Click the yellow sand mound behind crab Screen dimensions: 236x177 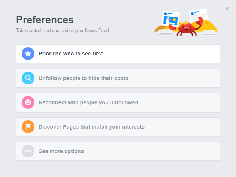click(x=212, y=26)
